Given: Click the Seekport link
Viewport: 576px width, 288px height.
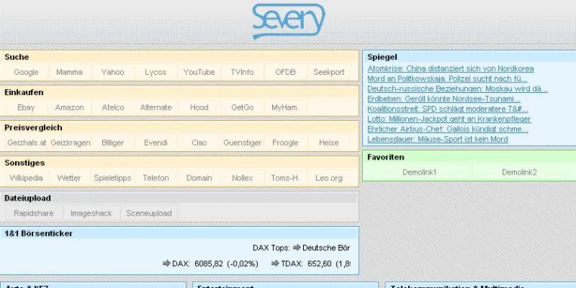Looking at the screenshot, I should click(328, 72).
